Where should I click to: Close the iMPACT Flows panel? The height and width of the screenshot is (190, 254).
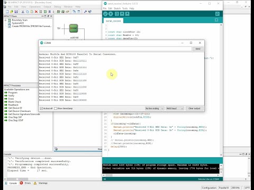tap(51, 16)
